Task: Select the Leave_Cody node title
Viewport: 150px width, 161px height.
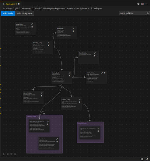Action: pos(90,73)
